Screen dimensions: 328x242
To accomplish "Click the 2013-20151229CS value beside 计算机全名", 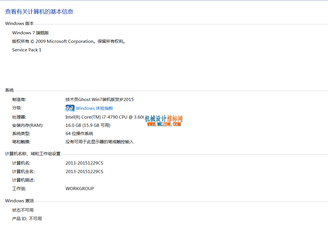I will (84, 172).
